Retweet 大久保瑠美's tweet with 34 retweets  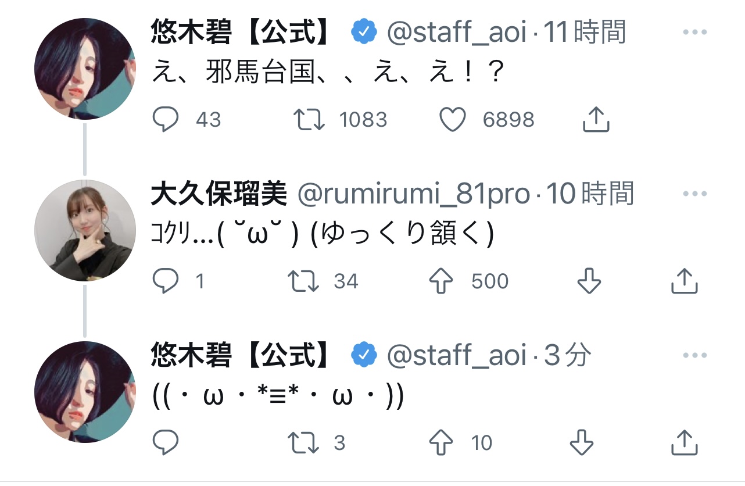coord(303,281)
